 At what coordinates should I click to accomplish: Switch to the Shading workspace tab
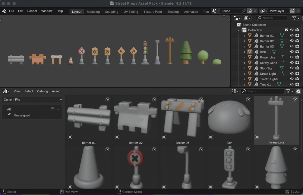173,12
